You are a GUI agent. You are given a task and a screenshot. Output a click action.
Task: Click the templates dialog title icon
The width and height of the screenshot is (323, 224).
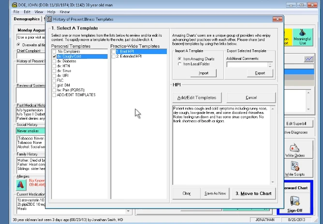(x=49, y=19)
